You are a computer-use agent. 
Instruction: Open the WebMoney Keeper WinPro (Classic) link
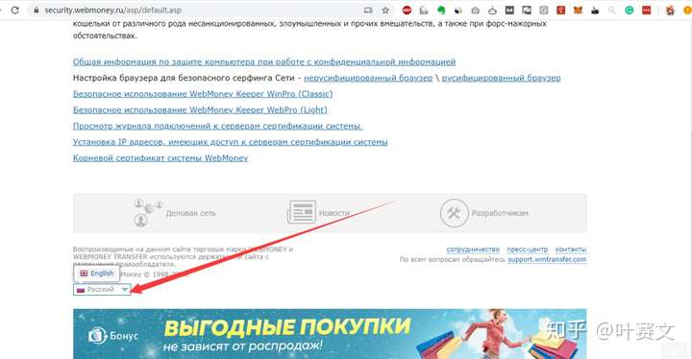(203, 94)
